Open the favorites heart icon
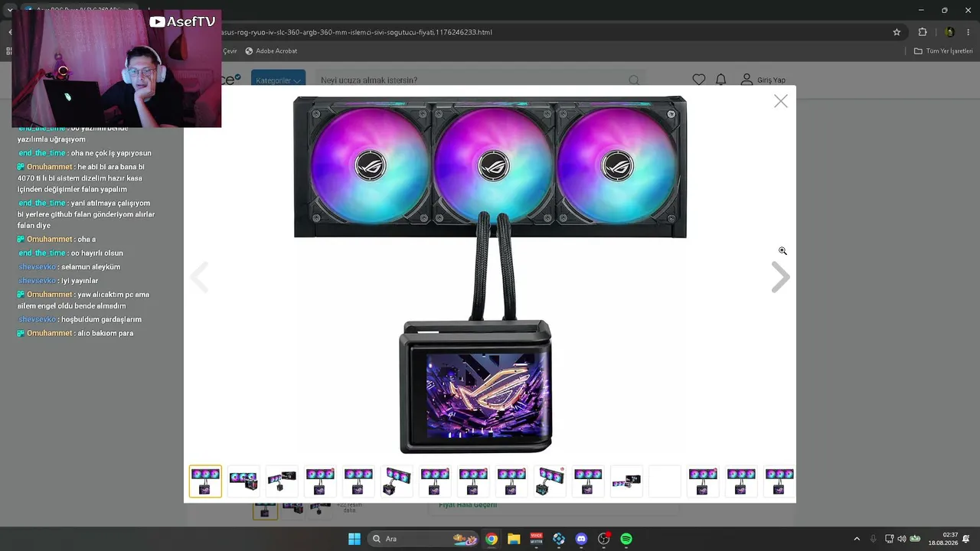The height and width of the screenshot is (551, 980). (699, 80)
